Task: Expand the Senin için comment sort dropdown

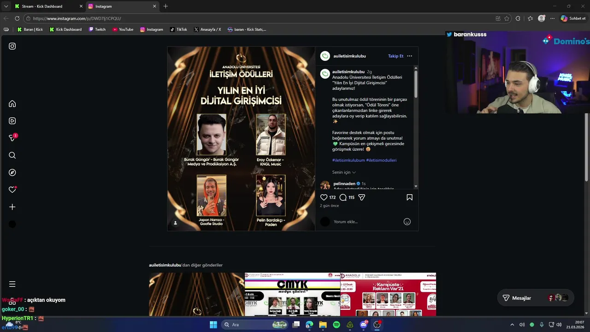Action: (x=344, y=172)
